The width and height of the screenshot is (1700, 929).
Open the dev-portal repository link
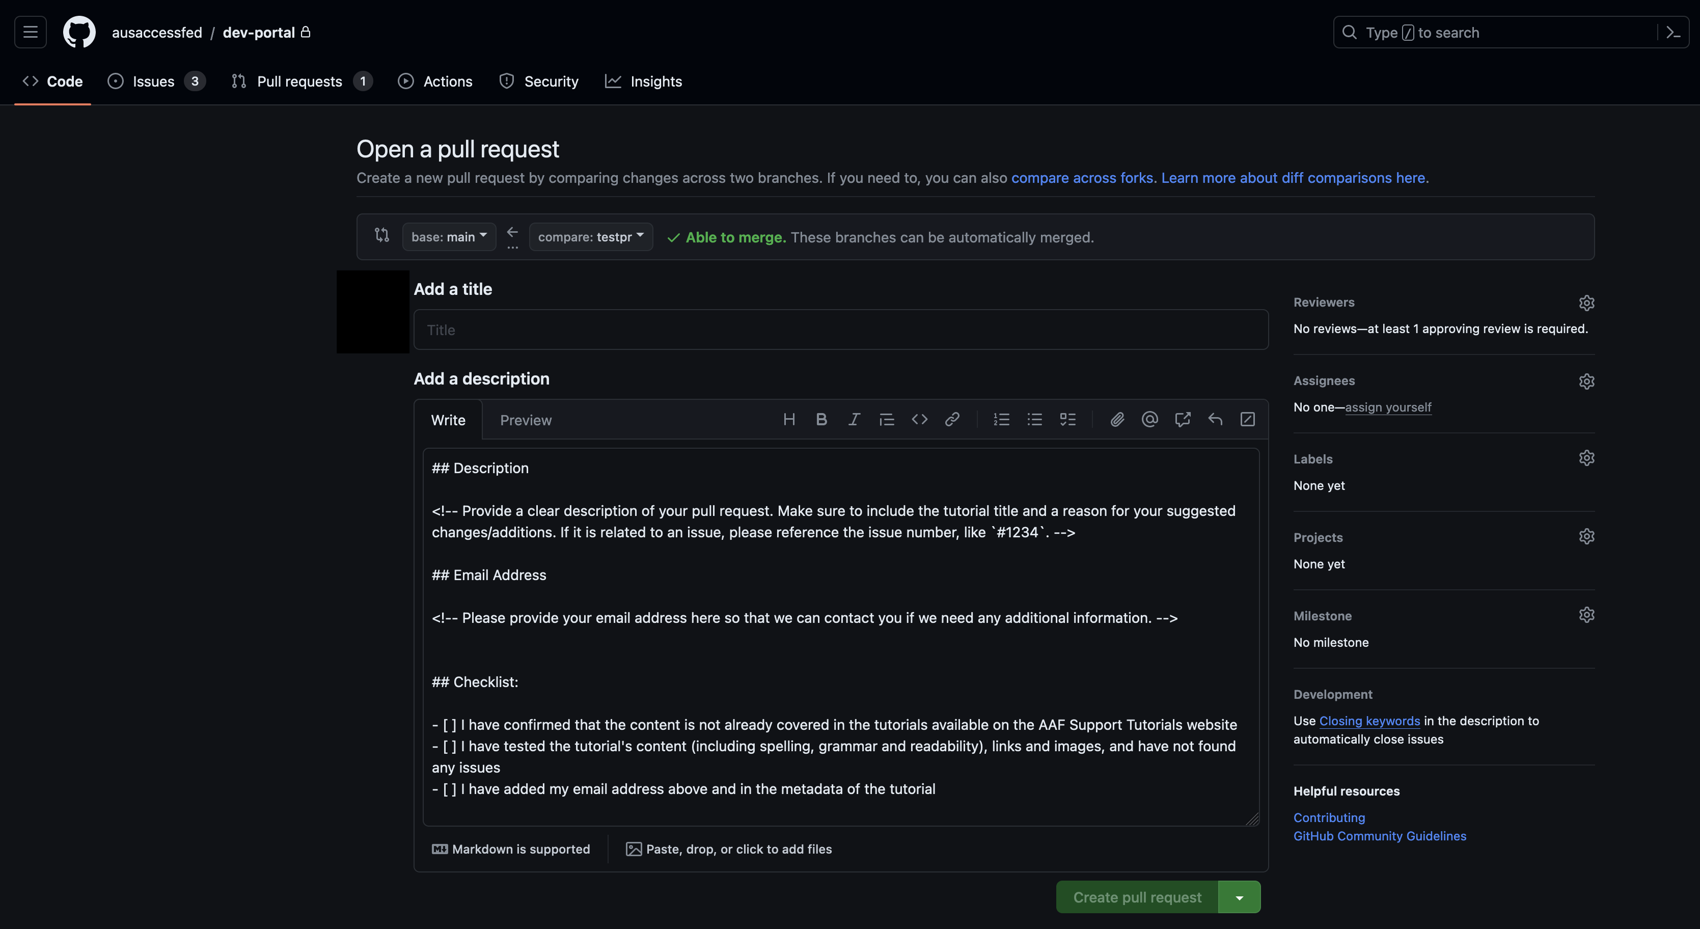pos(259,32)
